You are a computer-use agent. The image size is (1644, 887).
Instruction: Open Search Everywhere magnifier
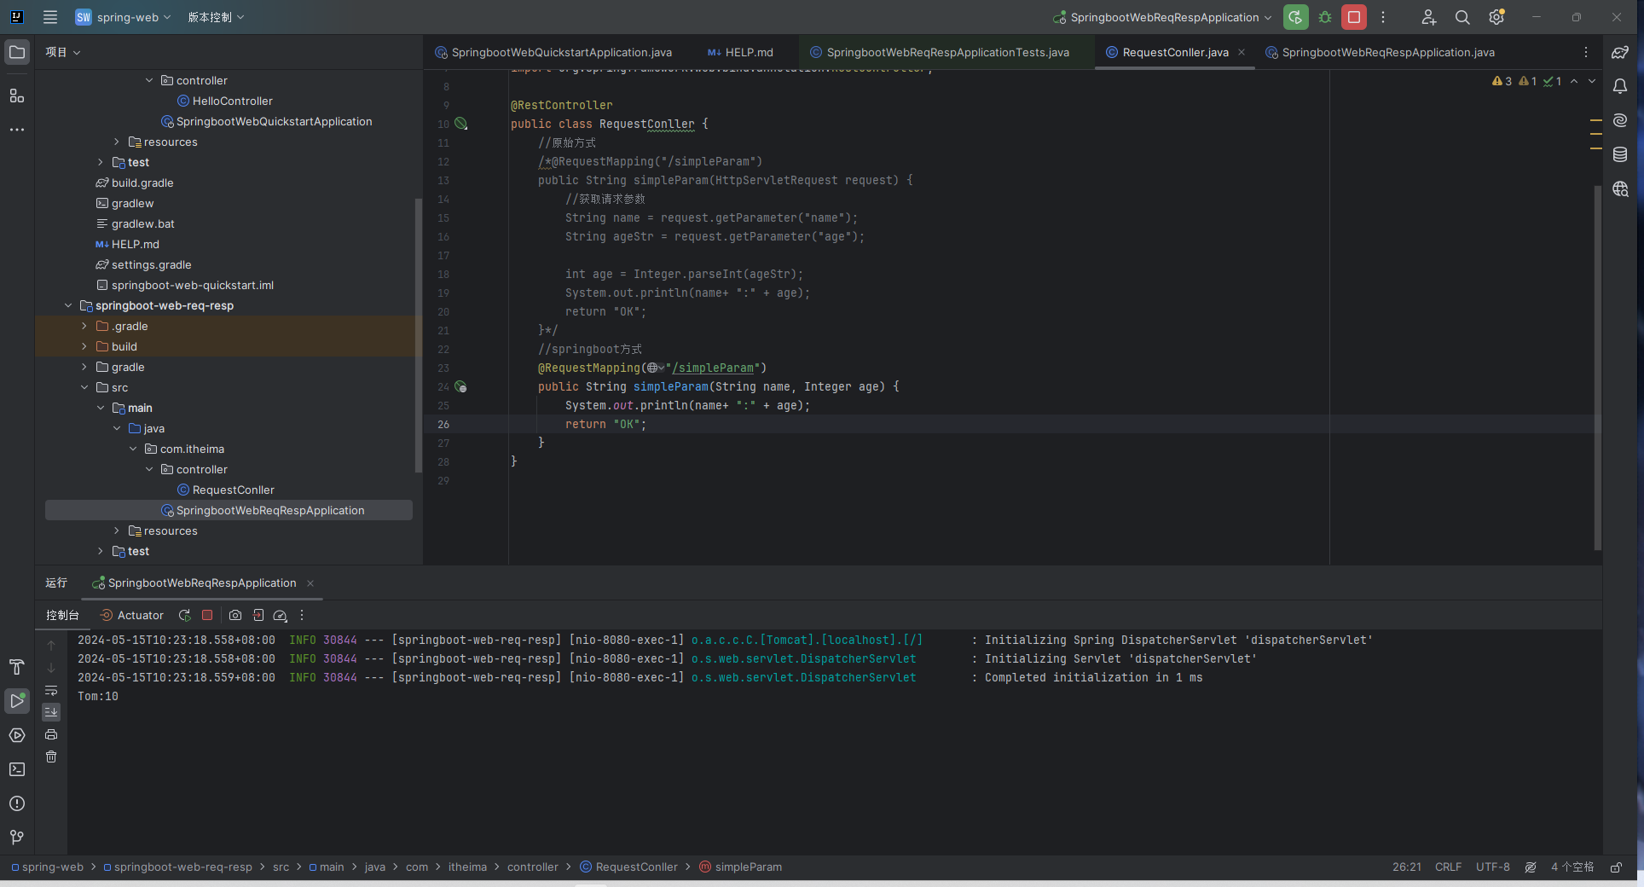[1462, 17]
